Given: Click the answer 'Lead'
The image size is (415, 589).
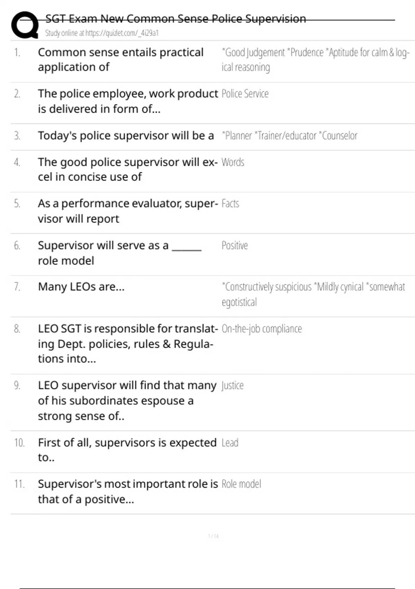Looking at the screenshot, I should [230, 443].
